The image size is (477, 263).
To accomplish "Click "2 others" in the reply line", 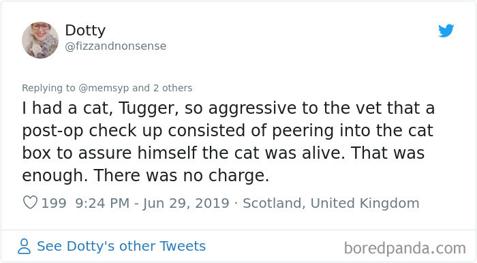I will (173, 88).
